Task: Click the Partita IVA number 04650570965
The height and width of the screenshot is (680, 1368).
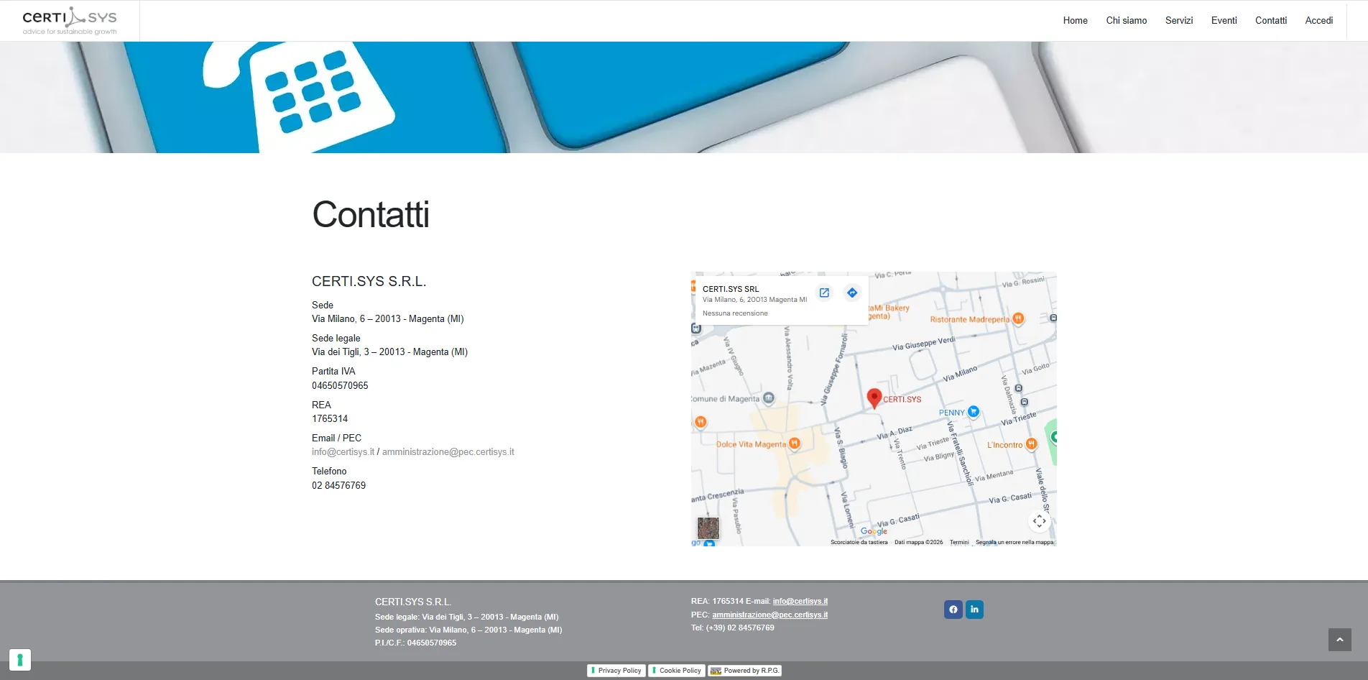Action: tap(340, 386)
